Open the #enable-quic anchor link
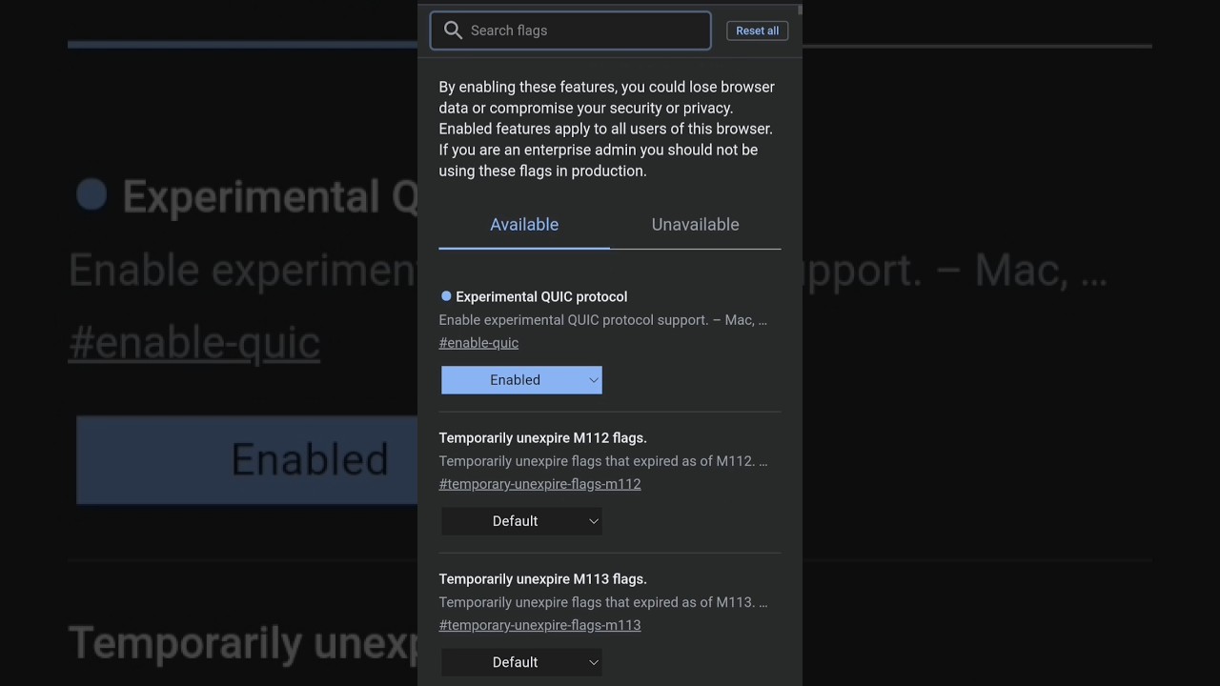1220x686 pixels. point(478,343)
